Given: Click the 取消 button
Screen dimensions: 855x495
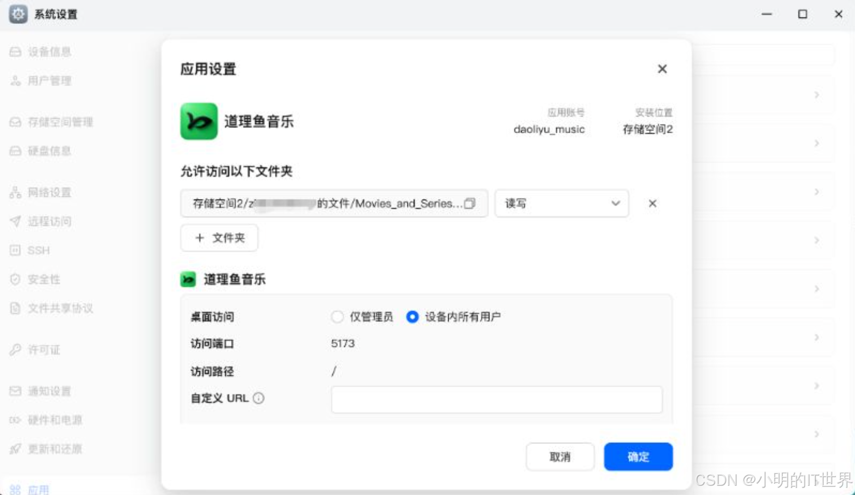Looking at the screenshot, I should [x=560, y=457].
